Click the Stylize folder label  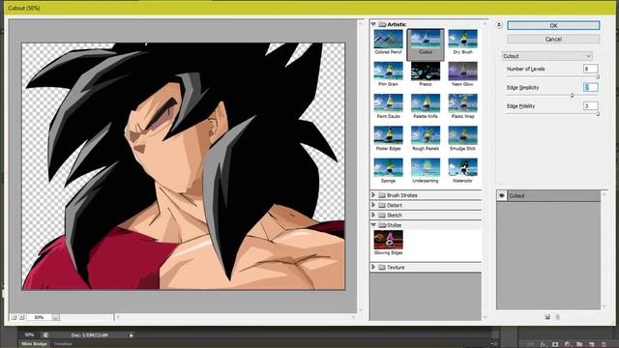[394, 225]
